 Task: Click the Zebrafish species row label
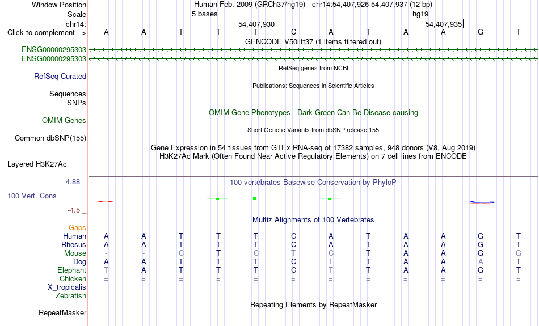71,296
